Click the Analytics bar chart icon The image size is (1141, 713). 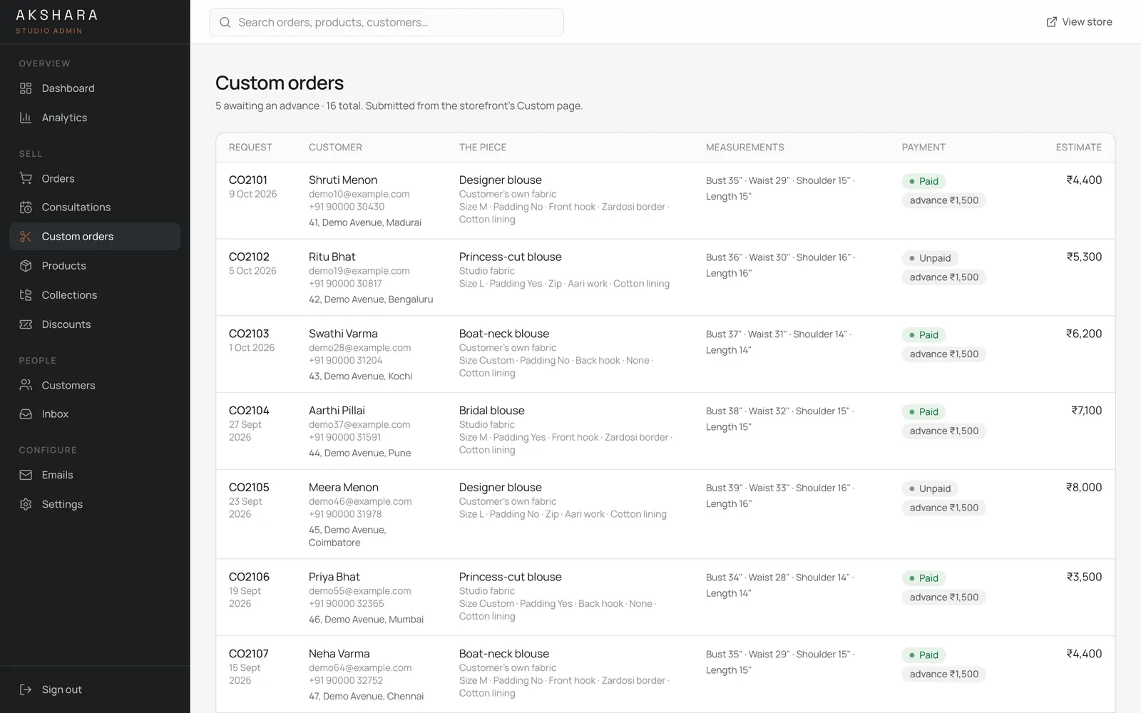tap(26, 118)
